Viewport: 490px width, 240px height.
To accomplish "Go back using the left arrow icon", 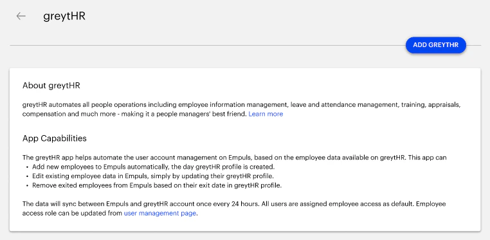I will (21, 16).
